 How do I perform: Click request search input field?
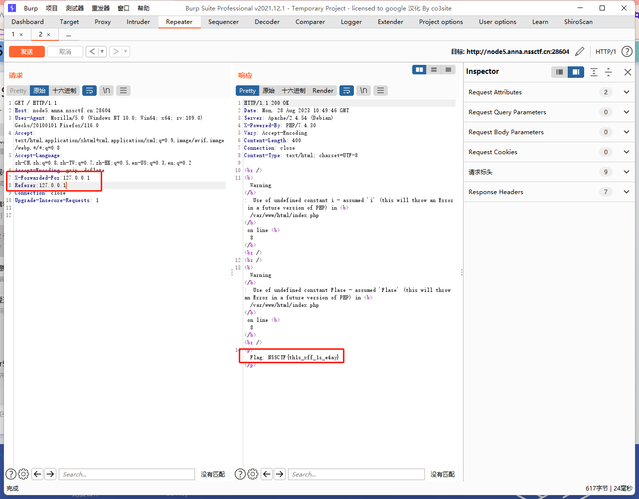click(127, 474)
